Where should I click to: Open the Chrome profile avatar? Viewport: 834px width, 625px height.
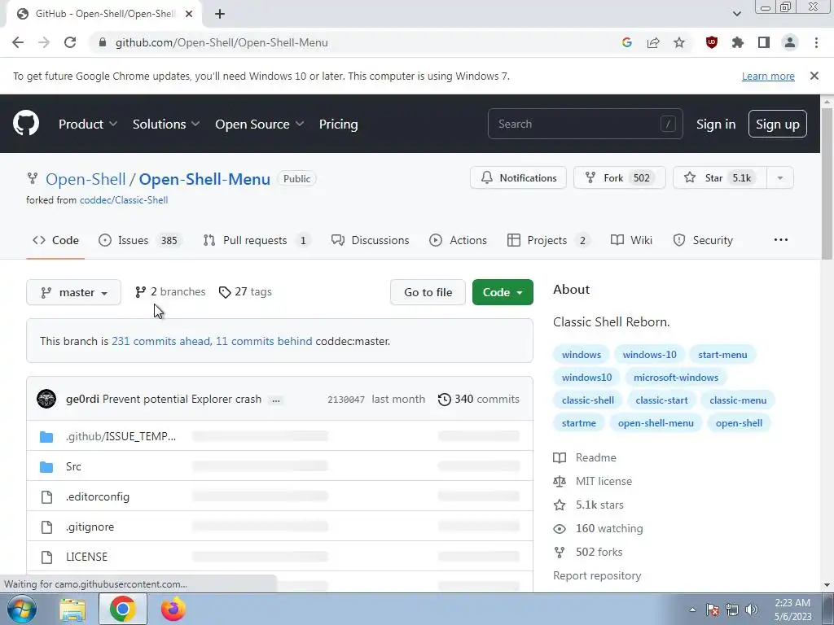(x=790, y=42)
